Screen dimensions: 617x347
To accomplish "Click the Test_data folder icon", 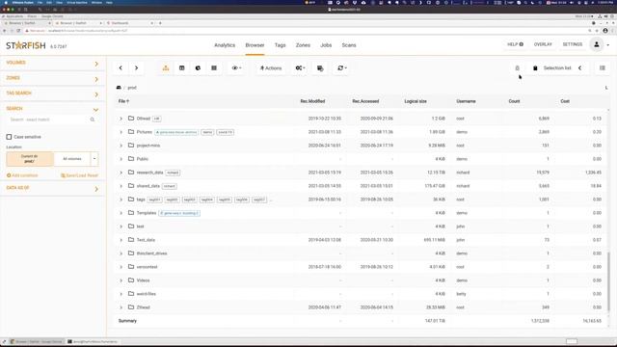I will click(x=131, y=240).
